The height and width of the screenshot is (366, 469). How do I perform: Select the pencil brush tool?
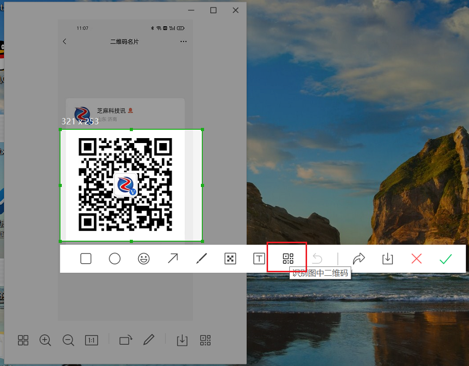[201, 258]
